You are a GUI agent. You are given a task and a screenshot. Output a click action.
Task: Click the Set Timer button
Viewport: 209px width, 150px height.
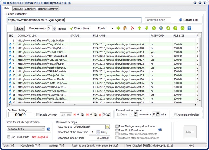click(66, 115)
